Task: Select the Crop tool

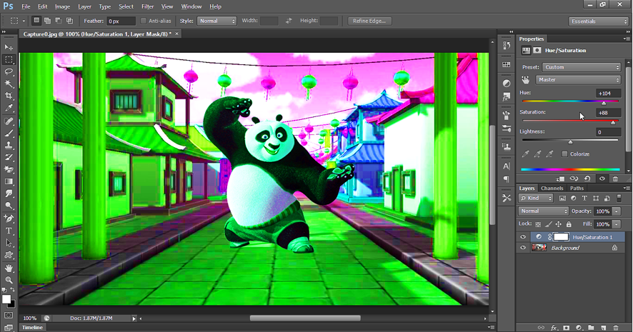Action: coord(9,96)
